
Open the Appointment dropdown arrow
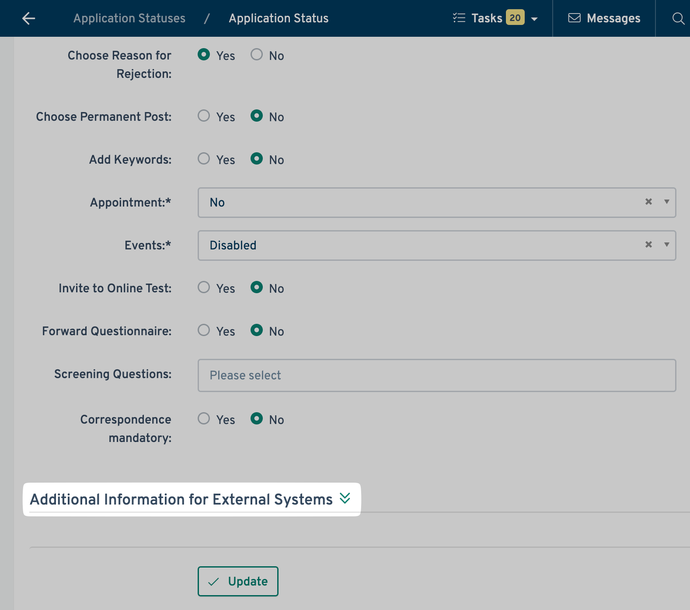(666, 202)
